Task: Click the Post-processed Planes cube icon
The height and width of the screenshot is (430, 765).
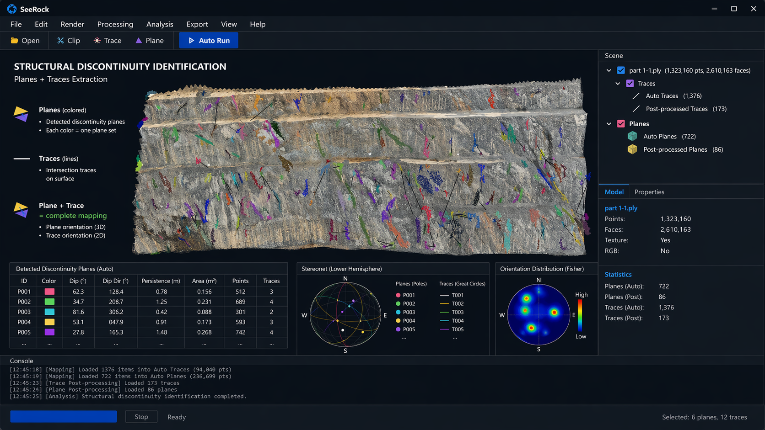Action: (x=632, y=149)
